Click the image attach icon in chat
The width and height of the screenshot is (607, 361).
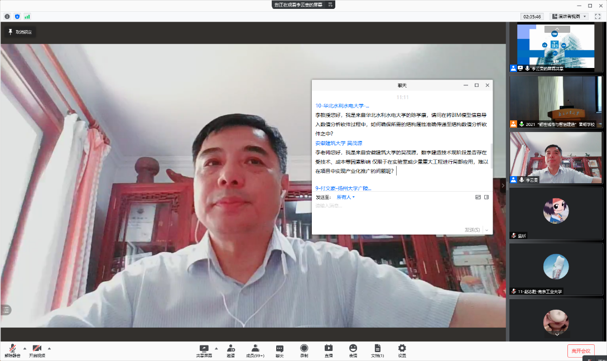point(478,197)
